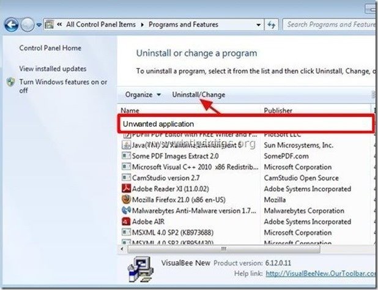This screenshot has height=290, width=378.
Task: Click icon of Some PDF Images Extract
Action: click(x=126, y=156)
